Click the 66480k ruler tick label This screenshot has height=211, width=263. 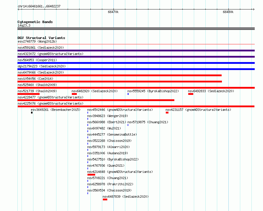[228, 12]
